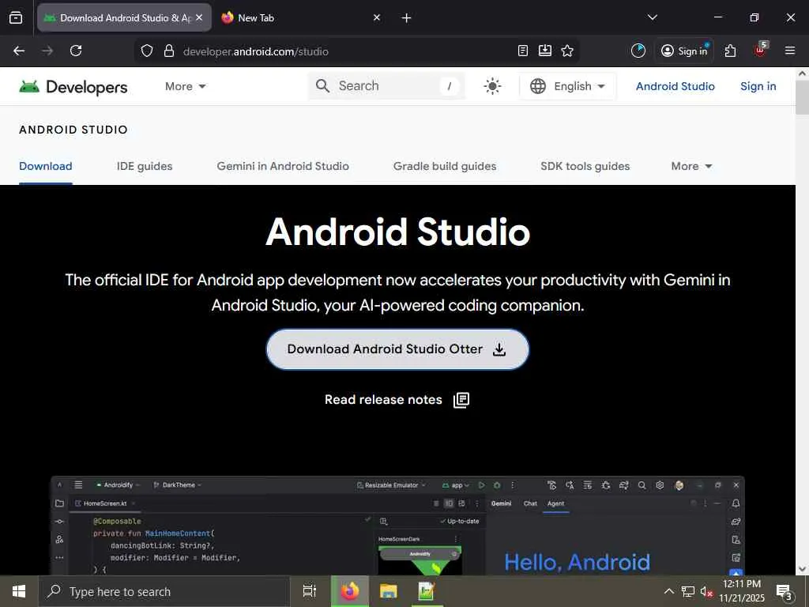The height and width of the screenshot is (607, 809).
Task: Click the site Sign in link
Action: pyautogui.click(x=758, y=86)
